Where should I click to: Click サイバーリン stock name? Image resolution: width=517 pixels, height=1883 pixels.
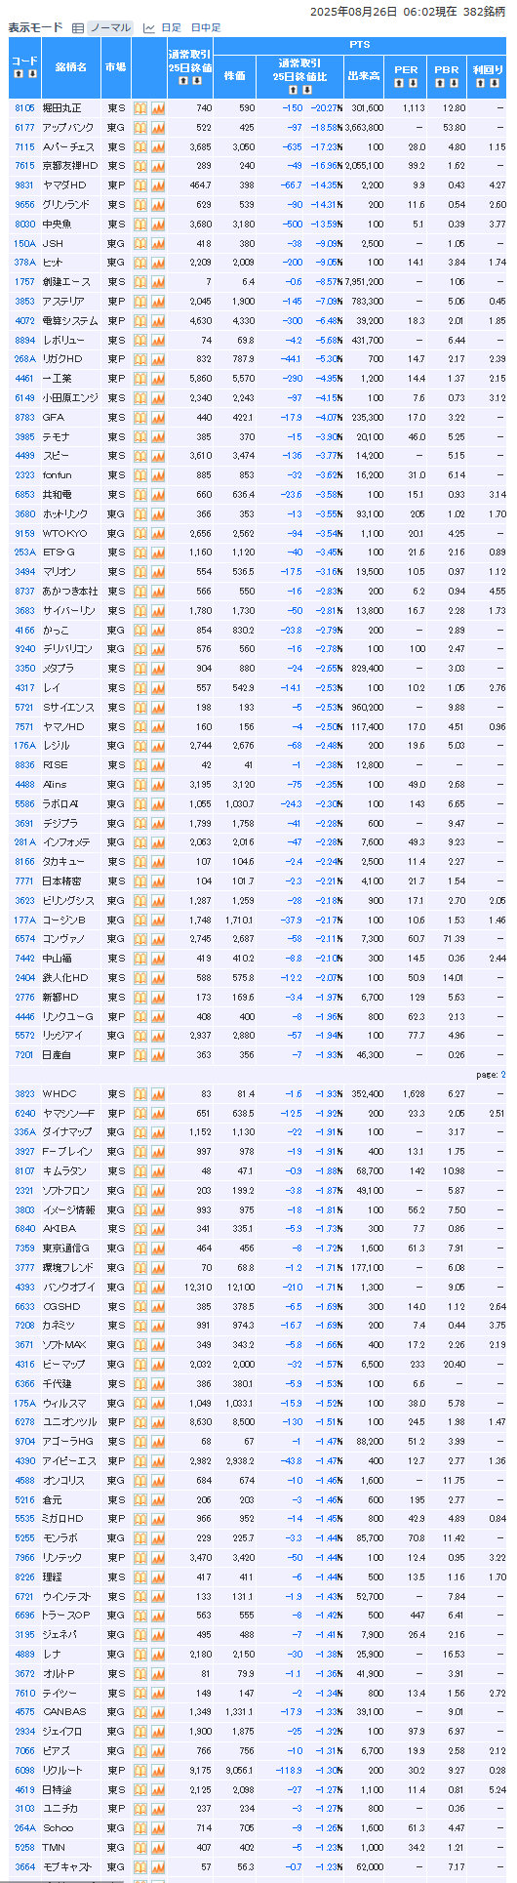[69, 611]
